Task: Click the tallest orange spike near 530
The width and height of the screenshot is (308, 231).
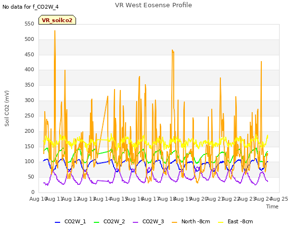Action: [55, 31]
